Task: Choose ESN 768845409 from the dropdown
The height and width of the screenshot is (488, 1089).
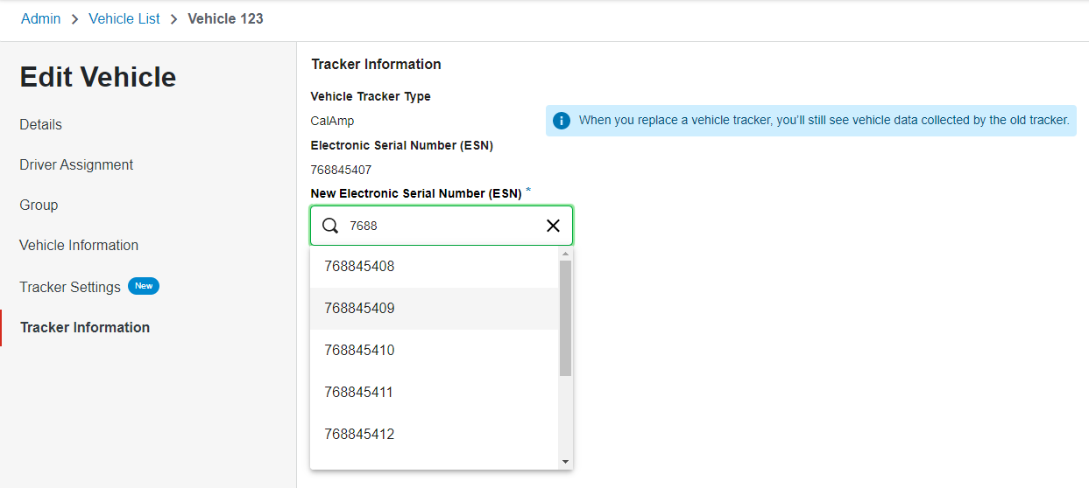Action: (359, 309)
